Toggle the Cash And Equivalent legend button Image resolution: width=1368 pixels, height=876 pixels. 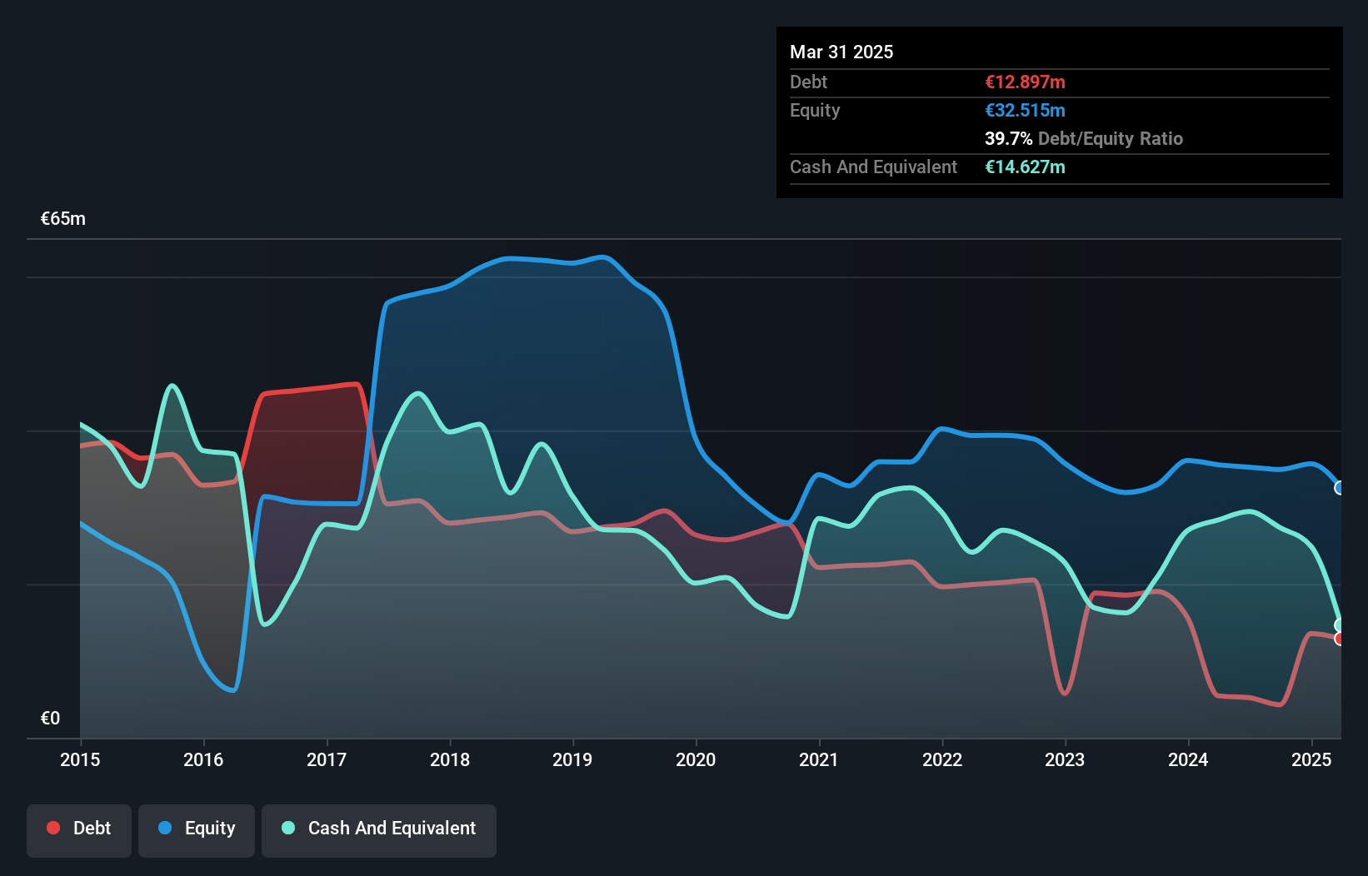click(x=379, y=829)
